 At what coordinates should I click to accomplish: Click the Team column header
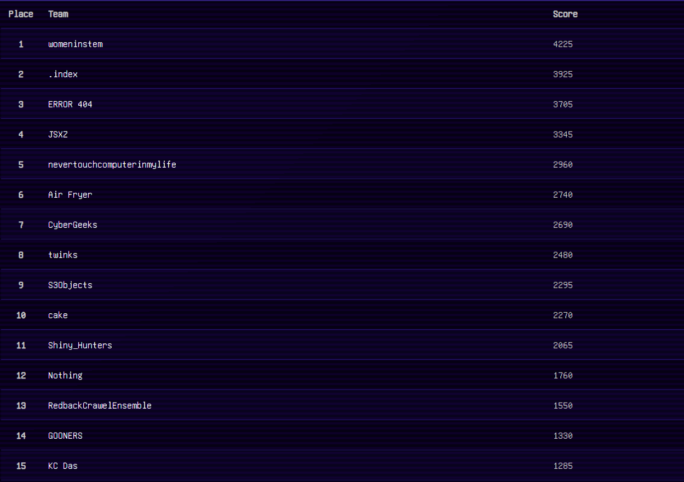coord(58,14)
